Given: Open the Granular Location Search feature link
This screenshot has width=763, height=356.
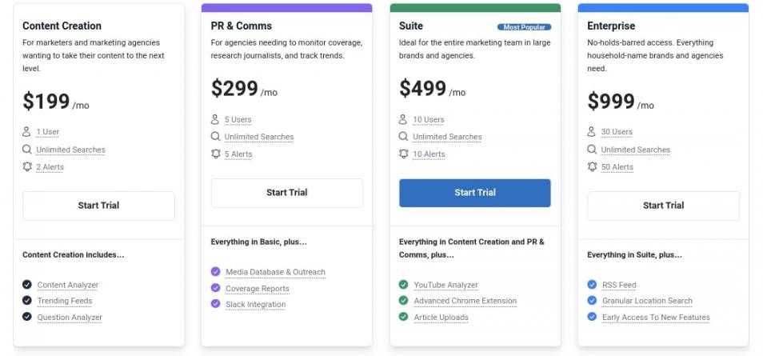Looking at the screenshot, I should coord(647,301).
